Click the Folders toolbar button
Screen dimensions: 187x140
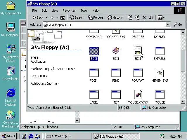(x=96, y=17)
